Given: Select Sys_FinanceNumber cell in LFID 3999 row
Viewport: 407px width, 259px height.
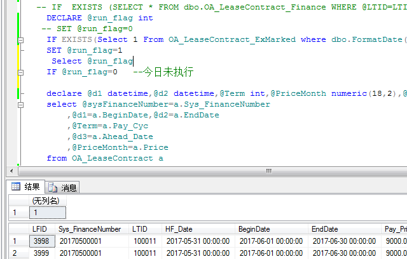Looking at the screenshot, I should click(x=92, y=253).
